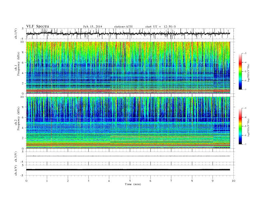Image resolution: width=263 pixels, height=203 pixels.
Task: Click the "-3" label on ch.1 color bar
Action: pyautogui.click(x=245, y=53)
